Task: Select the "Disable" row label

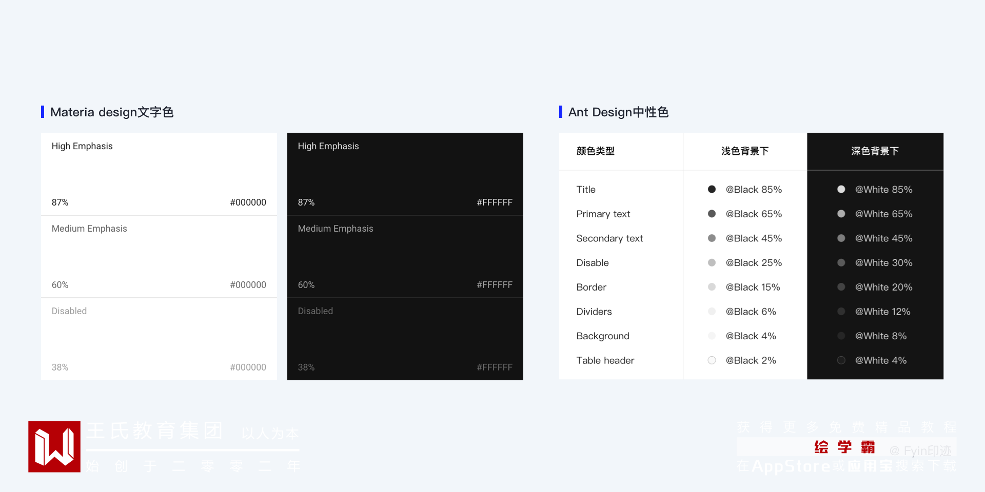Action: click(593, 263)
